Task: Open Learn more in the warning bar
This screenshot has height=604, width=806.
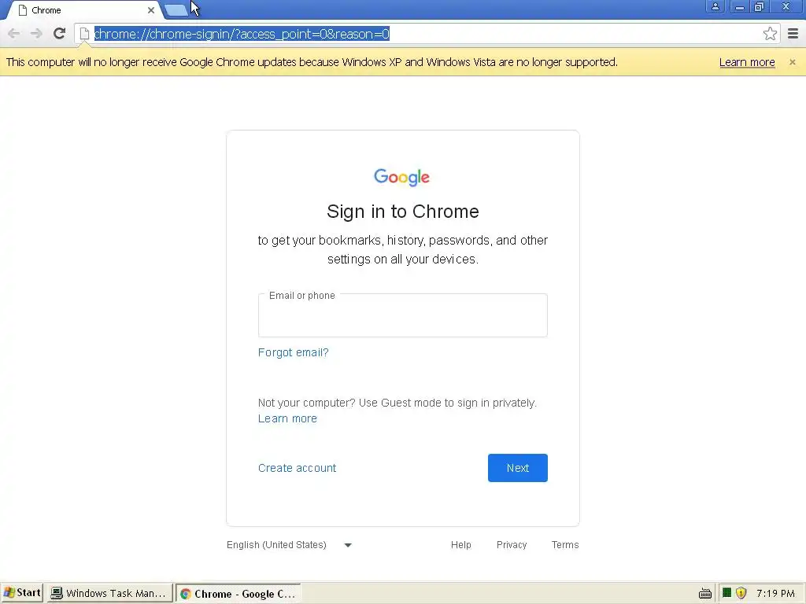Action: click(x=747, y=62)
